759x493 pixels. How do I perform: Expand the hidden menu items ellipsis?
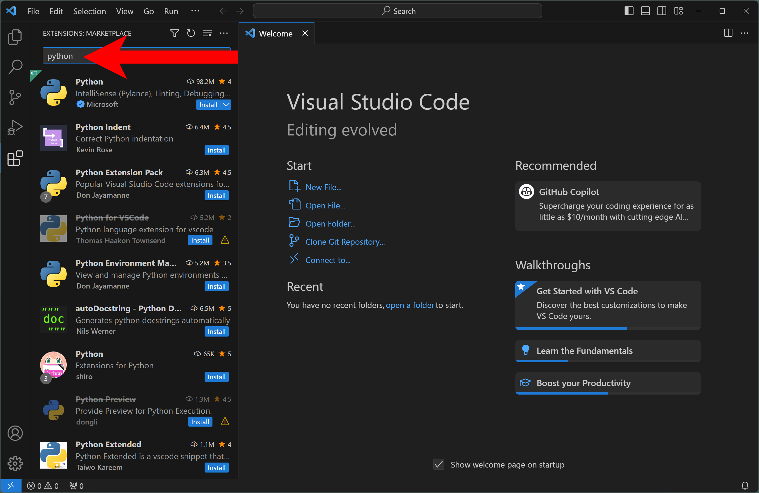pyautogui.click(x=195, y=11)
